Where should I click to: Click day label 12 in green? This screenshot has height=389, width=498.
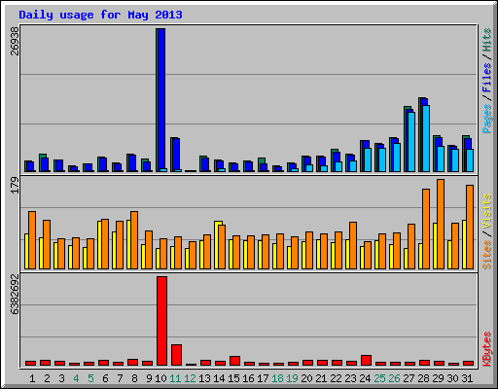pyautogui.click(x=190, y=378)
